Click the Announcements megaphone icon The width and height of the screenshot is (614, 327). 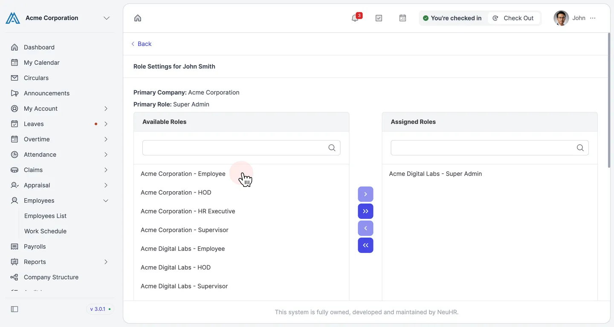pyautogui.click(x=14, y=93)
